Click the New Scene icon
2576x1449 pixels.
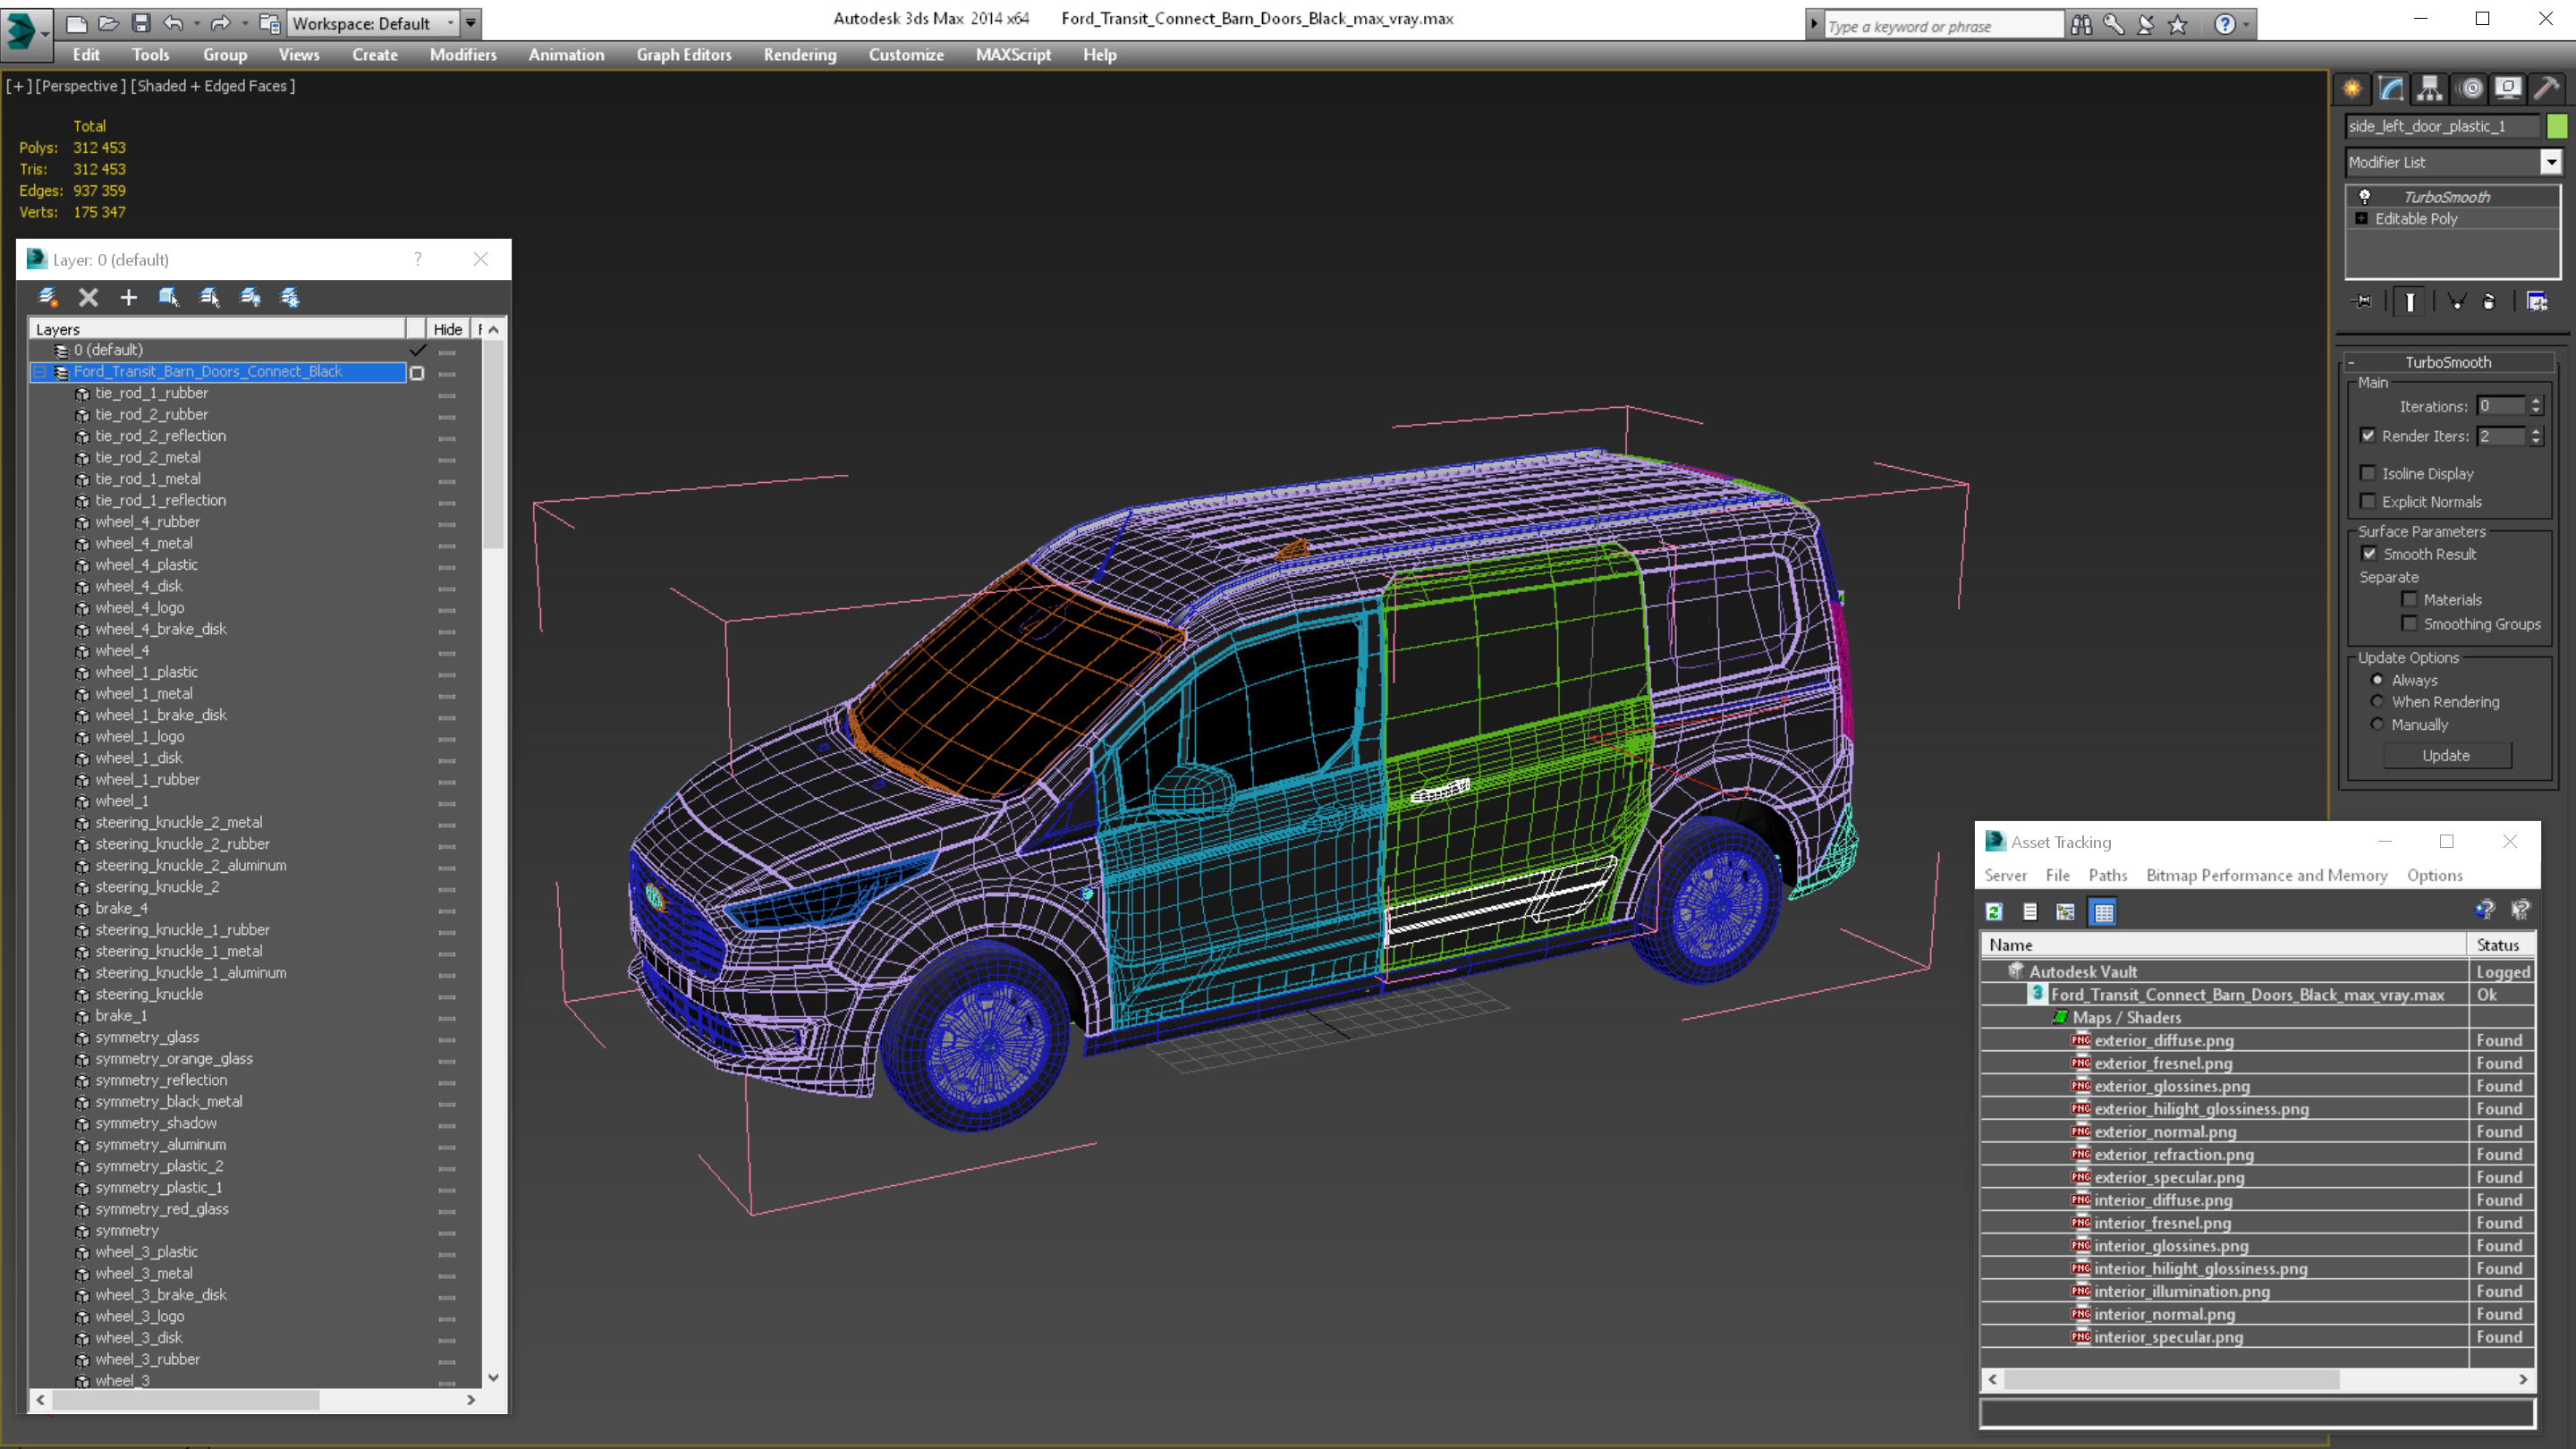[76, 23]
